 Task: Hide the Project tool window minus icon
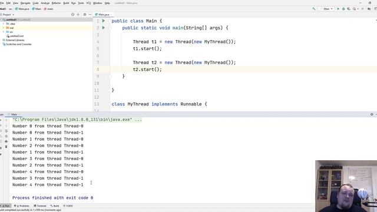click(x=90, y=15)
